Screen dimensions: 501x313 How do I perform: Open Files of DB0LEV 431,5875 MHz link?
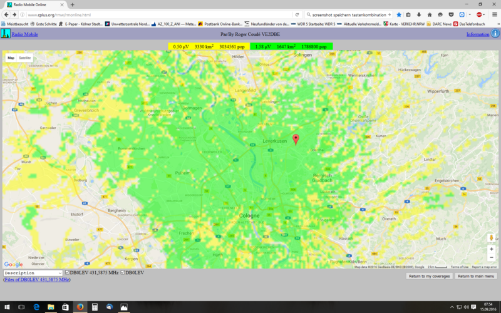click(x=37, y=279)
